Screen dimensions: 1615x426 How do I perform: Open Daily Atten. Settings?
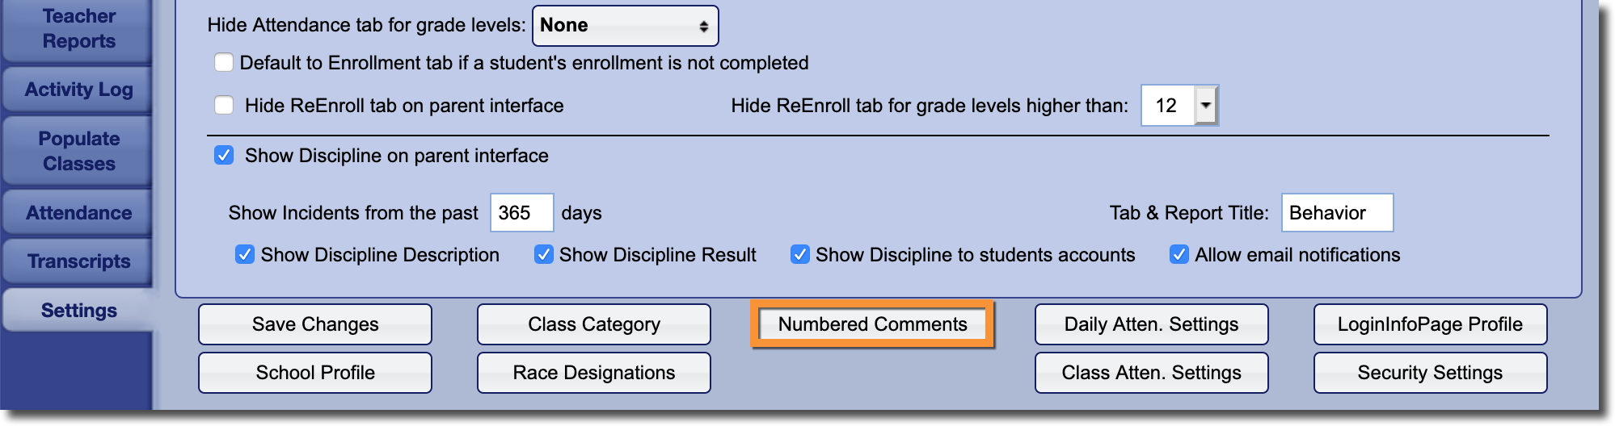tap(1151, 324)
